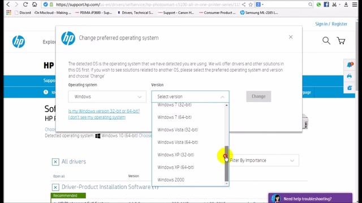Expand the Operating system Windows dropdown
Screen dimensions: 362x203
[107, 96]
